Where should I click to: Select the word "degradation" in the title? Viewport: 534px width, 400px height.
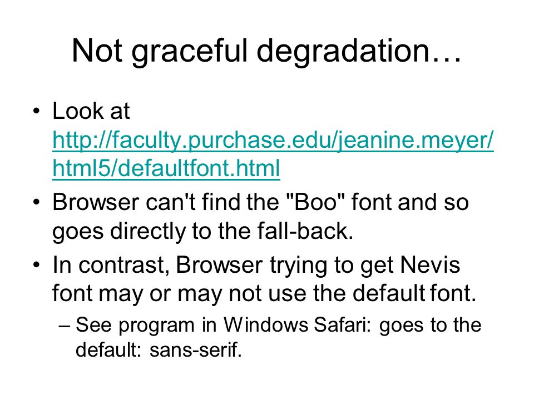(x=343, y=52)
